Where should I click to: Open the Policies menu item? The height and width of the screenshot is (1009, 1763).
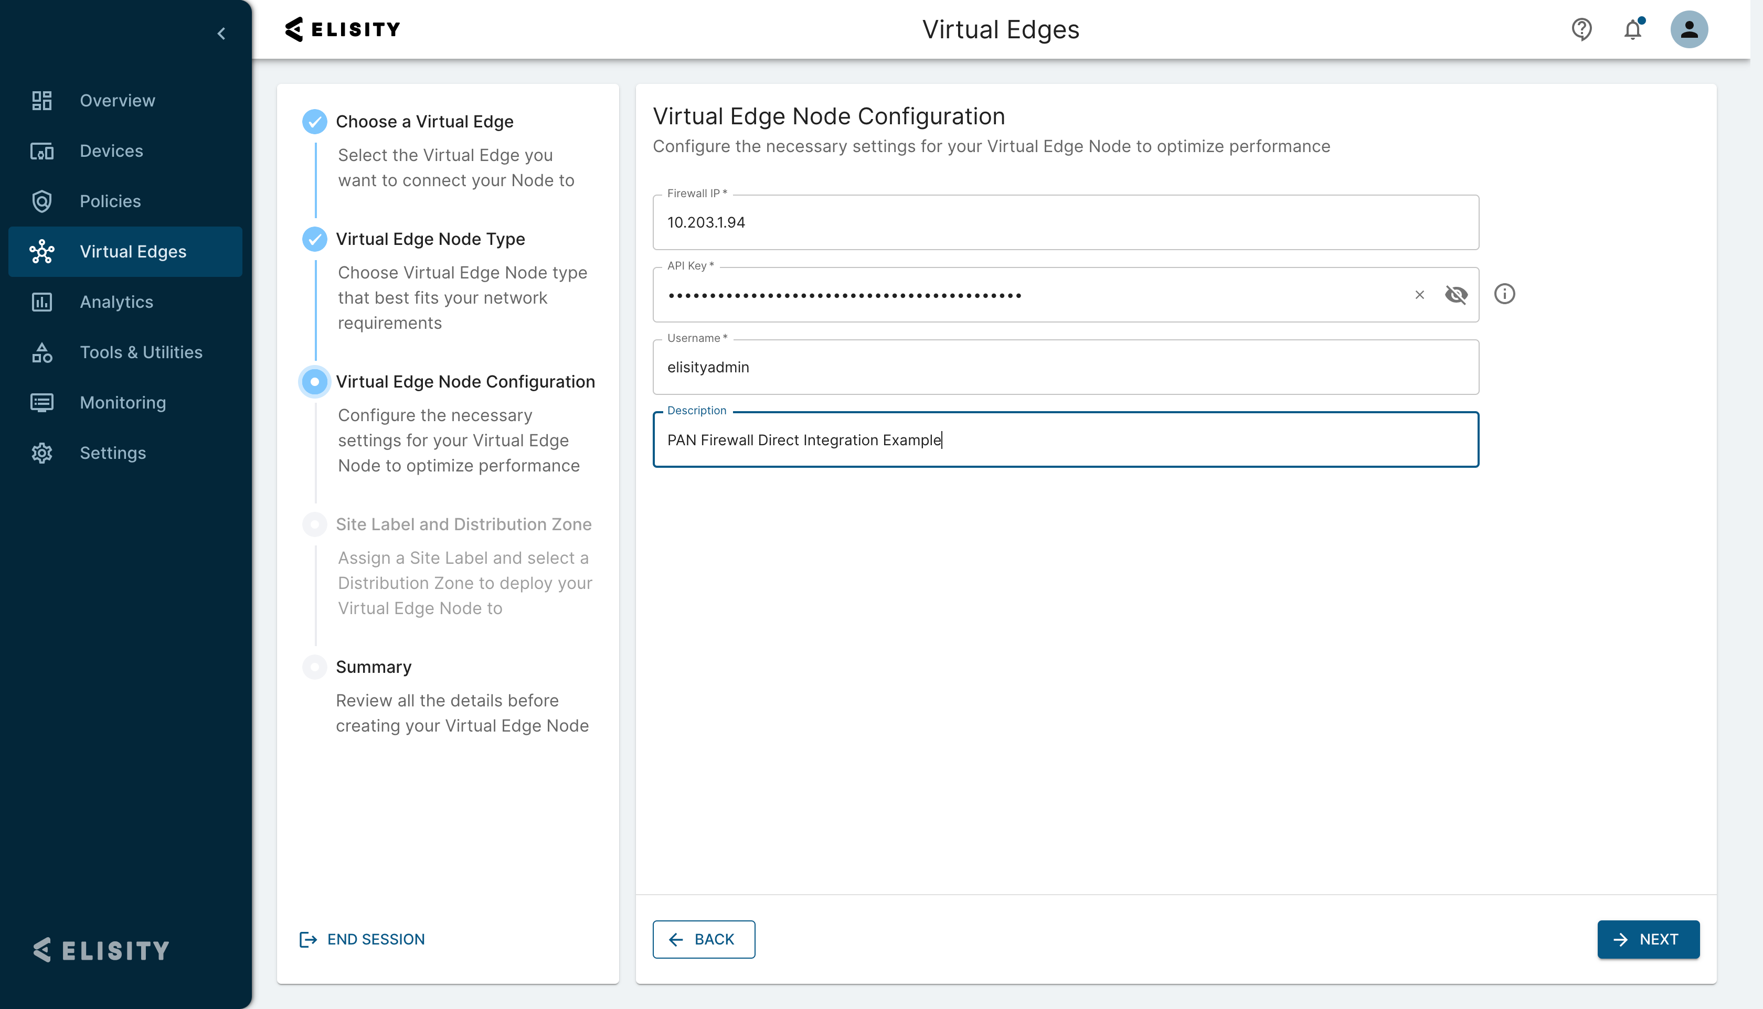coord(125,201)
